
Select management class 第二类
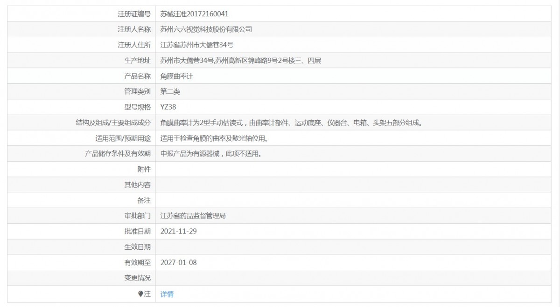pos(170,92)
